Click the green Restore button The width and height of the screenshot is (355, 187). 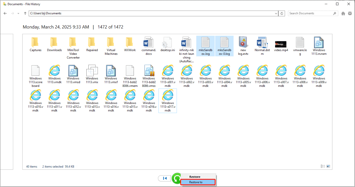pos(177,178)
